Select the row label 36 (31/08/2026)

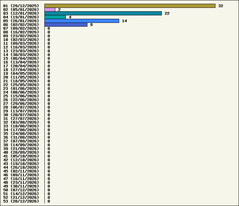(21, 137)
